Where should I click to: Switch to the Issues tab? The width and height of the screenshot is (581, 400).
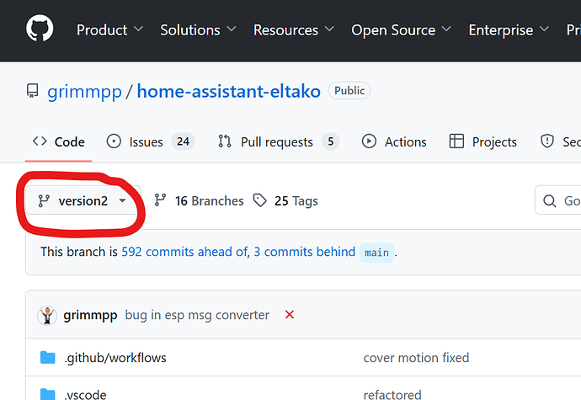click(149, 141)
